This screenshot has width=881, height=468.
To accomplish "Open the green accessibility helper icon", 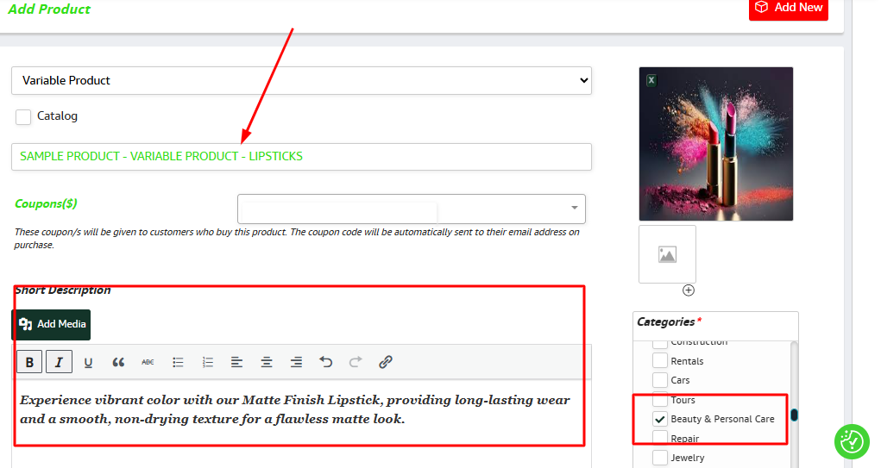I will 852,441.
